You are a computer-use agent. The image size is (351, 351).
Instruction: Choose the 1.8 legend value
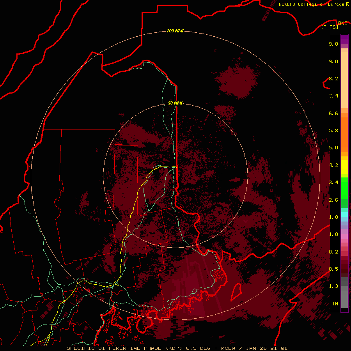[333, 217]
